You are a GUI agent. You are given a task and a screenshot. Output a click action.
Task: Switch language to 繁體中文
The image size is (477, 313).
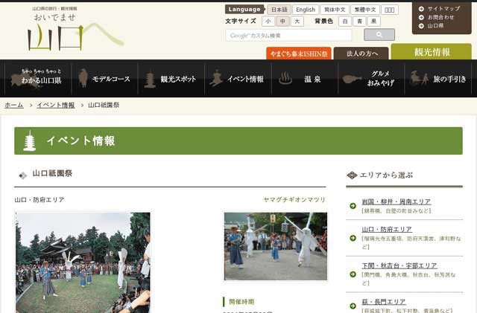(x=365, y=10)
